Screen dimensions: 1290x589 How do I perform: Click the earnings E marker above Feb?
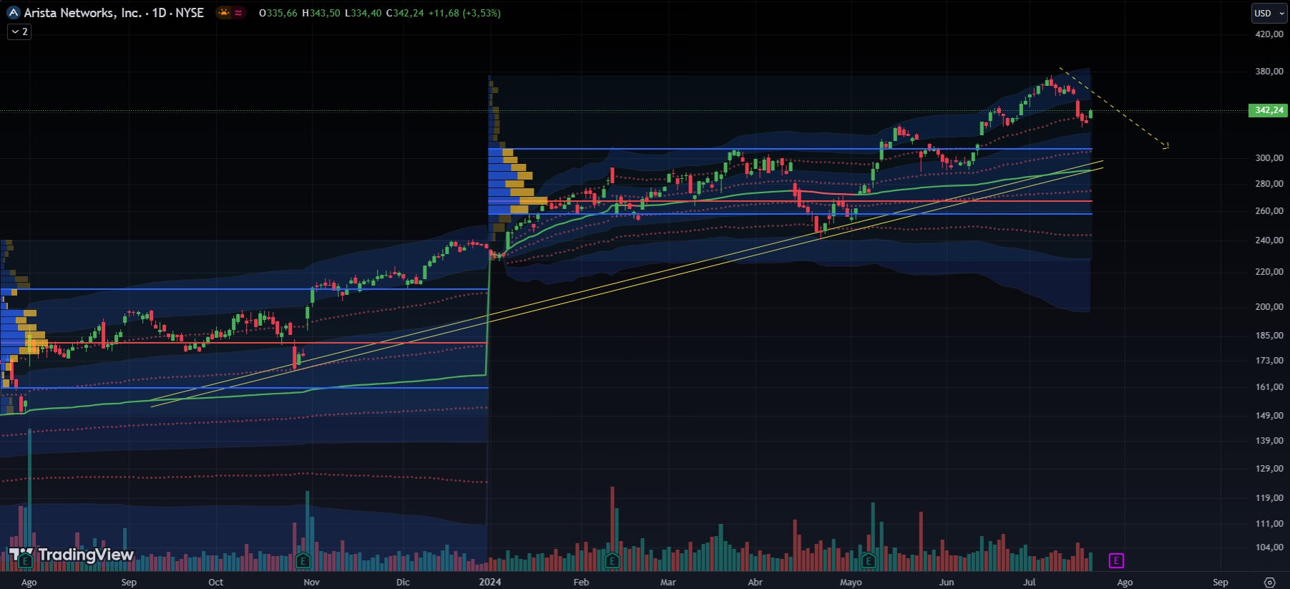pos(612,560)
